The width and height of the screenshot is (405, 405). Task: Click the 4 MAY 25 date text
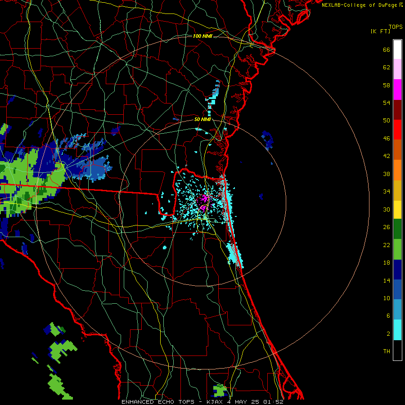243,402
